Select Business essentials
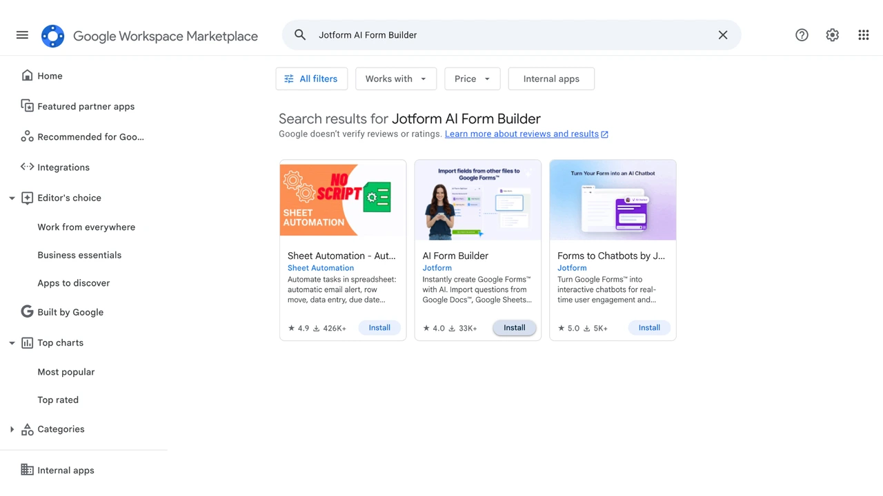 79,255
